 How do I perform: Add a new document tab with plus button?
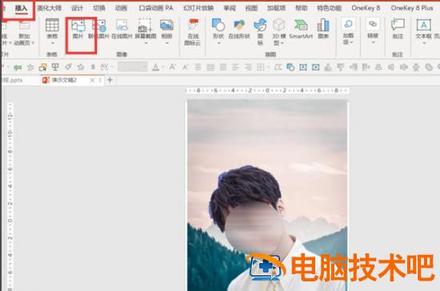pyautogui.click(x=110, y=80)
